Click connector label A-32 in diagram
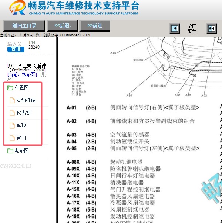222x223 pixels. [204, 96]
